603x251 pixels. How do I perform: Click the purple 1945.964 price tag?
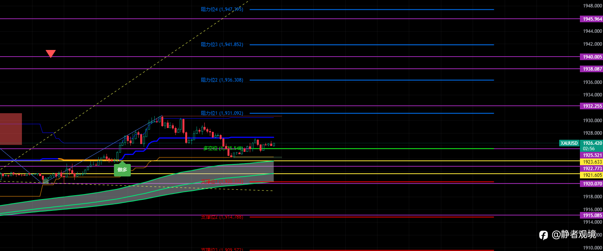591,19
